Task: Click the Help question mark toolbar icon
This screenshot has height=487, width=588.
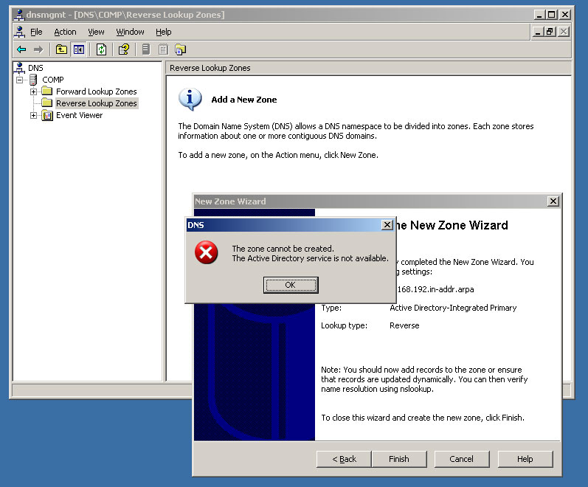Action: point(124,49)
